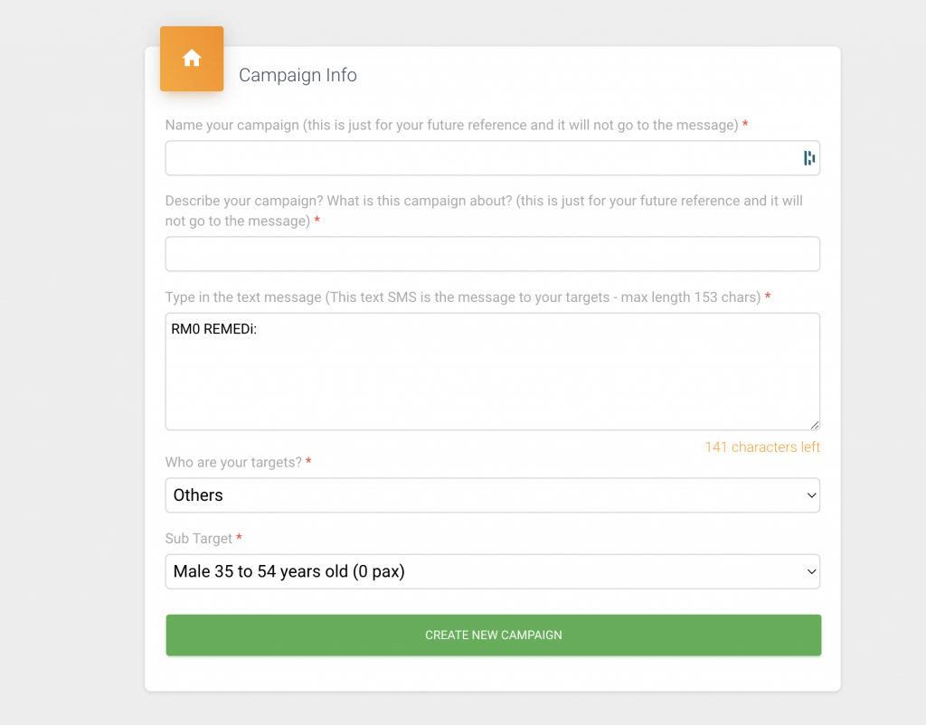The height and width of the screenshot is (725, 926).
Task: Click the 'Name your campaign' field label
Action: coord(452,125)
